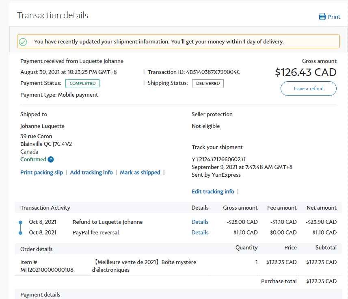Click the timeline dot for the fee reversal
This screenshot has width=348, height=299.
21,233
